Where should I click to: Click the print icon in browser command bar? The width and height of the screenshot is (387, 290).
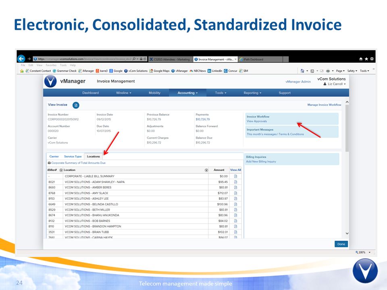[328, 71]
